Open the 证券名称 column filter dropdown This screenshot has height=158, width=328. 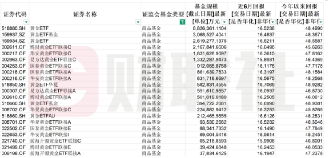tap(138, 22)
